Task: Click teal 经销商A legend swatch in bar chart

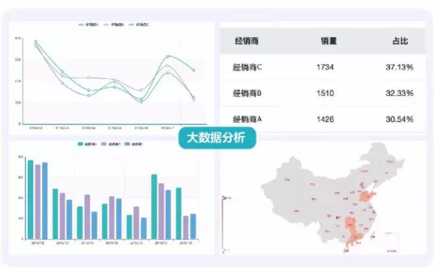Action: click(80, 144)
